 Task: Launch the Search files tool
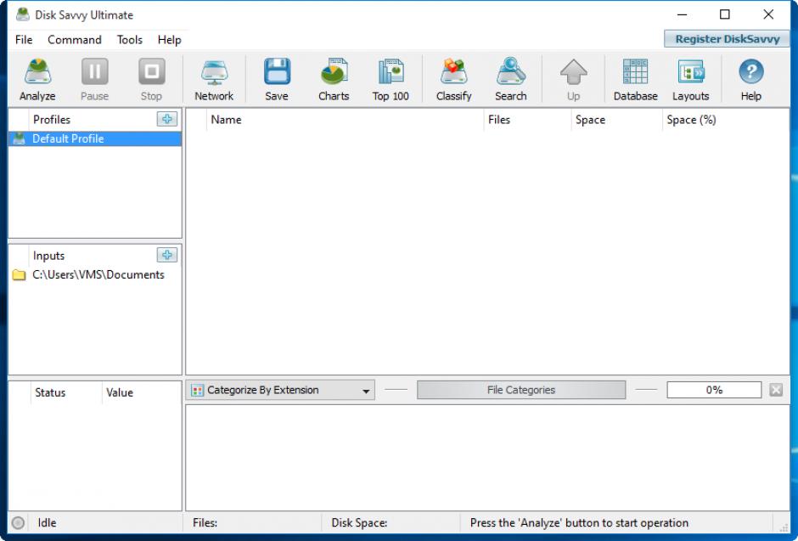(x=510, y=71)
